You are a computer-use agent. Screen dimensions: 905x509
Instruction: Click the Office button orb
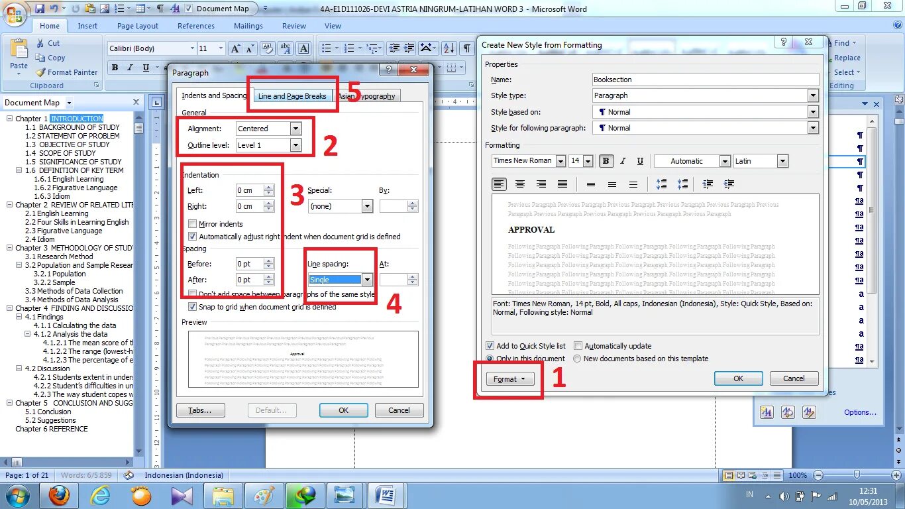pos(15,13)
